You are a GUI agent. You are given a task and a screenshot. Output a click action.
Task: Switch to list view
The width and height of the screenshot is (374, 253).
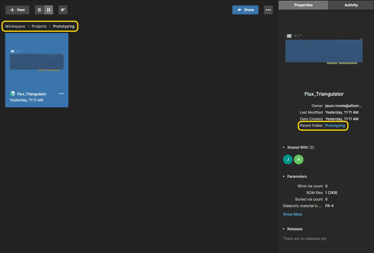click(x=39, y=10)
